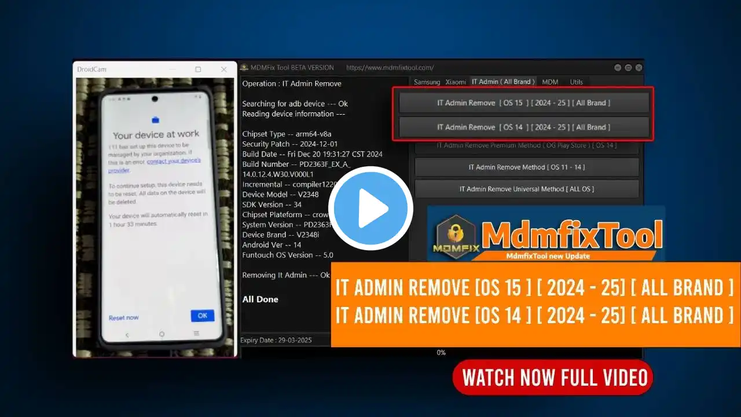Viewport: 741px width, 417px height.
Task: Minimize the MDMFix Tool window
Action: pyautogui.click(x=618, y=68)
